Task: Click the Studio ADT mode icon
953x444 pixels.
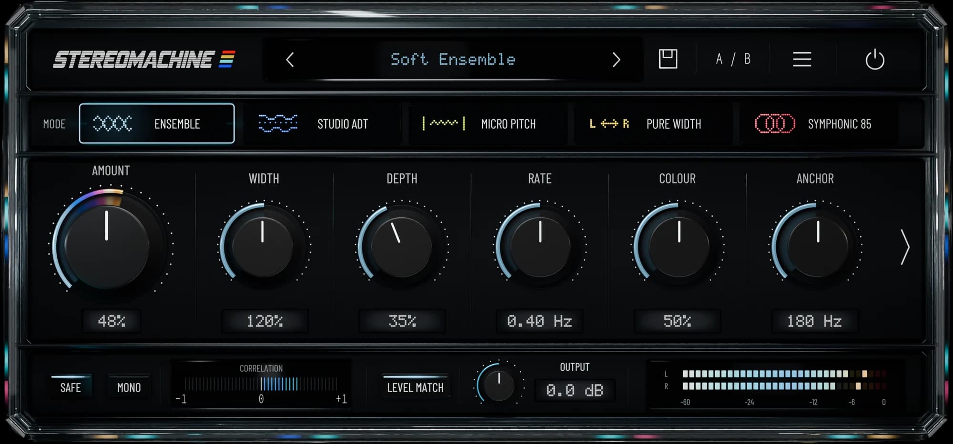Action: tap(278, 123)
